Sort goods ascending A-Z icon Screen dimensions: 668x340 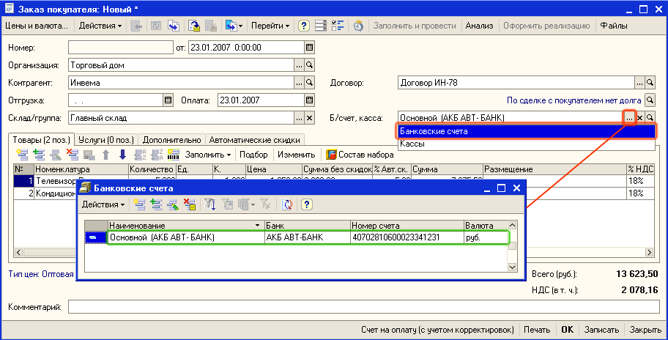click(140, 155)
